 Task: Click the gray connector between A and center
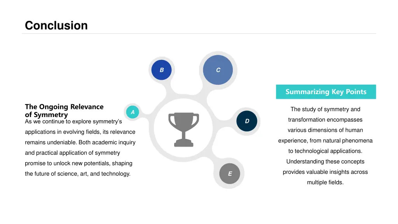[145, 115]
